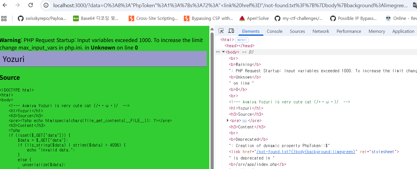
Task: Follow the /not-found.txt href link
Action: click(x=306, y=152)
